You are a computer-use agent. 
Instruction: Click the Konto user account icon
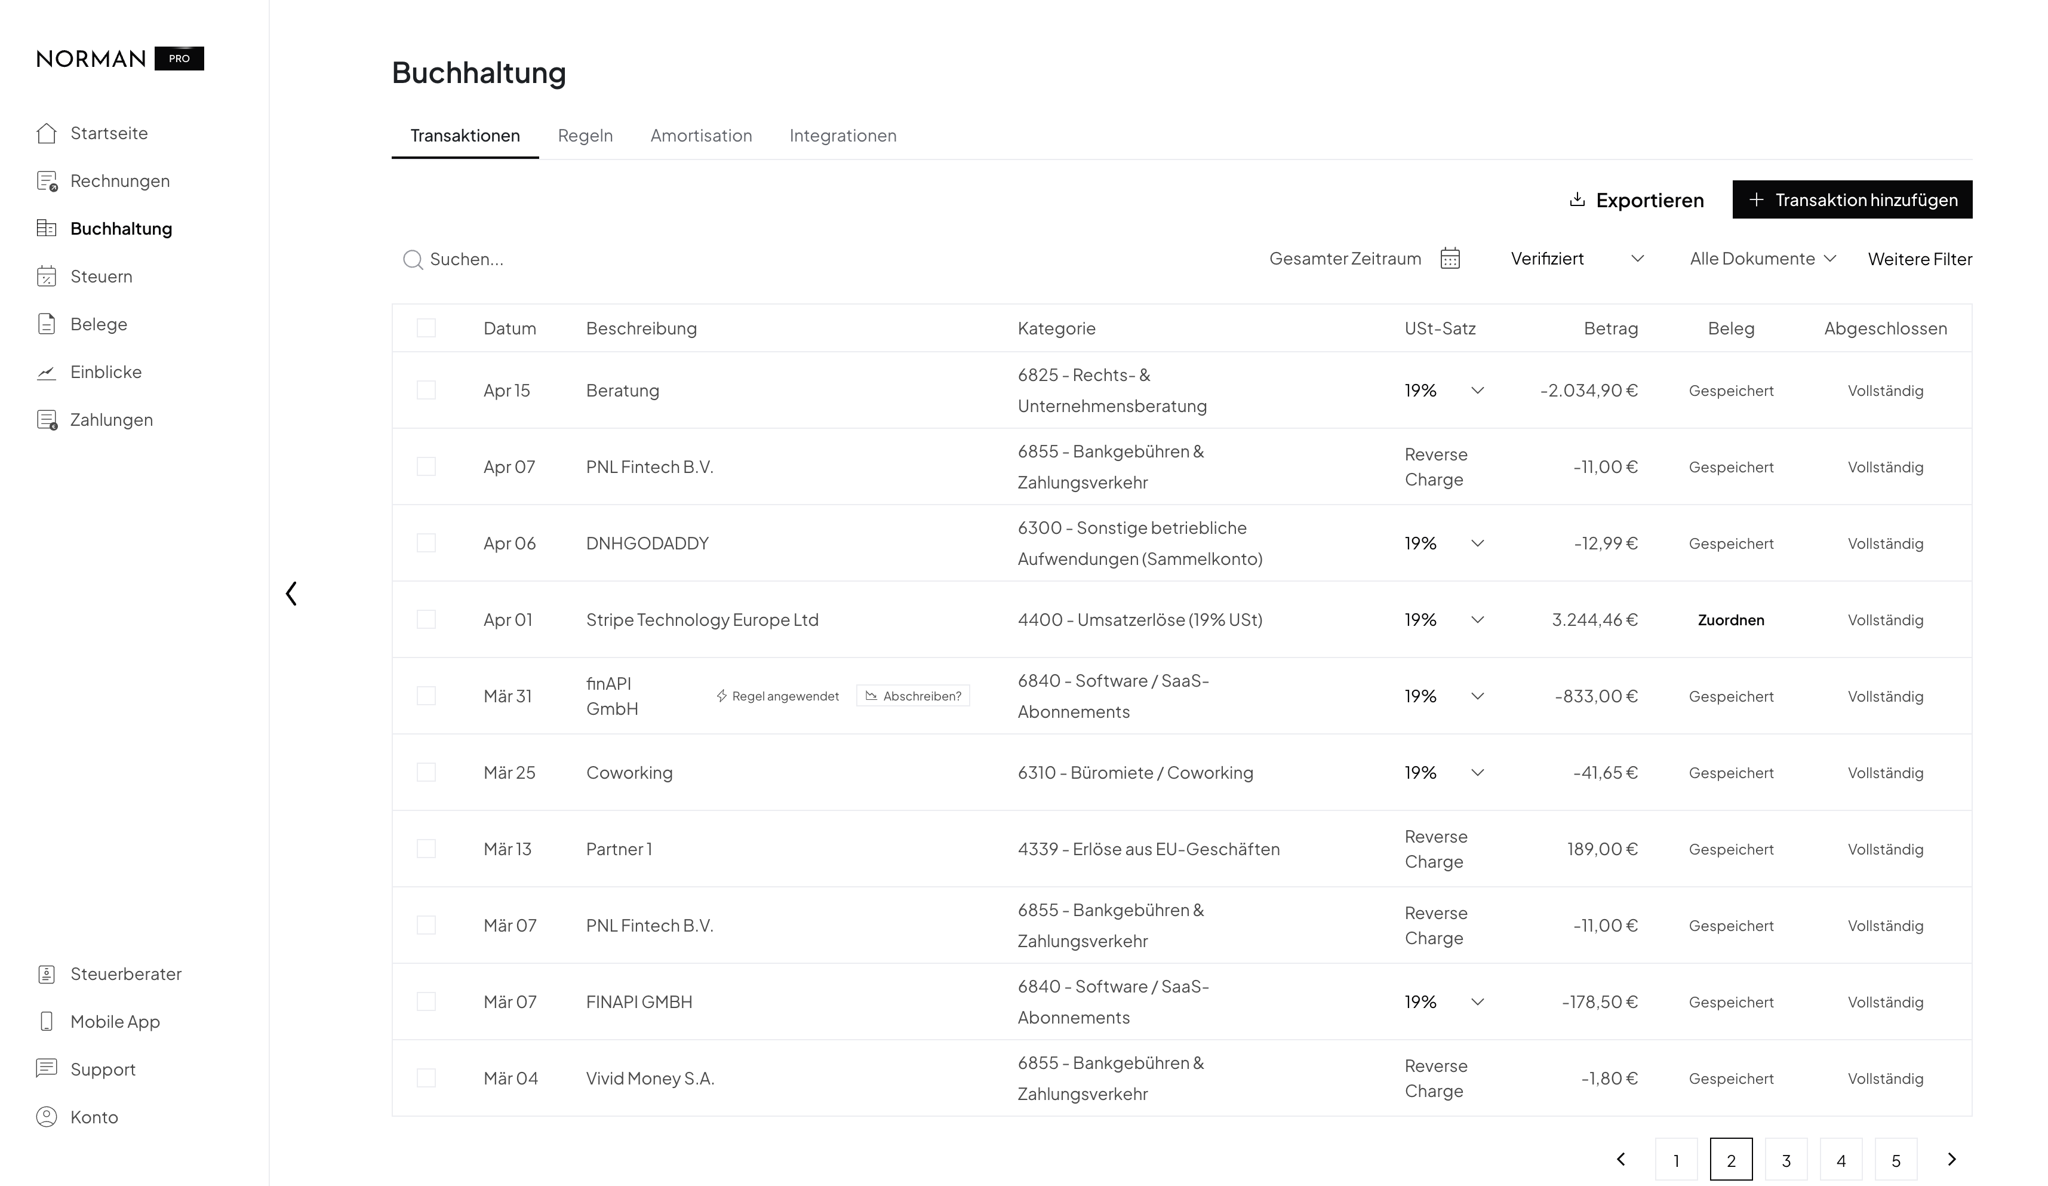point(47,1117)
